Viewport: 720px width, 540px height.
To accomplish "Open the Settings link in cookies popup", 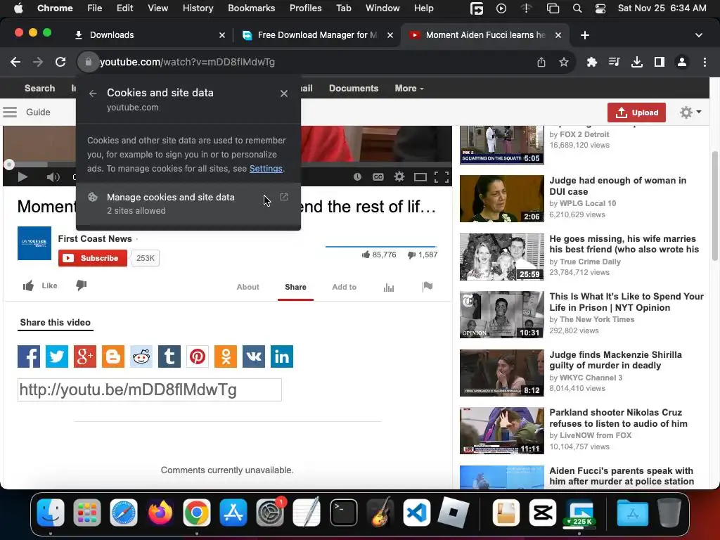I will [x=266, y=169].
